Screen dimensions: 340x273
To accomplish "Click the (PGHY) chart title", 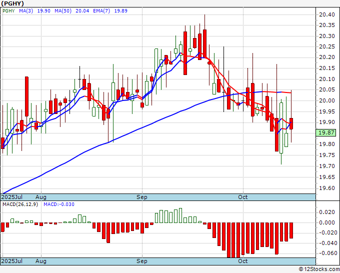I will (x=12, y=3).
